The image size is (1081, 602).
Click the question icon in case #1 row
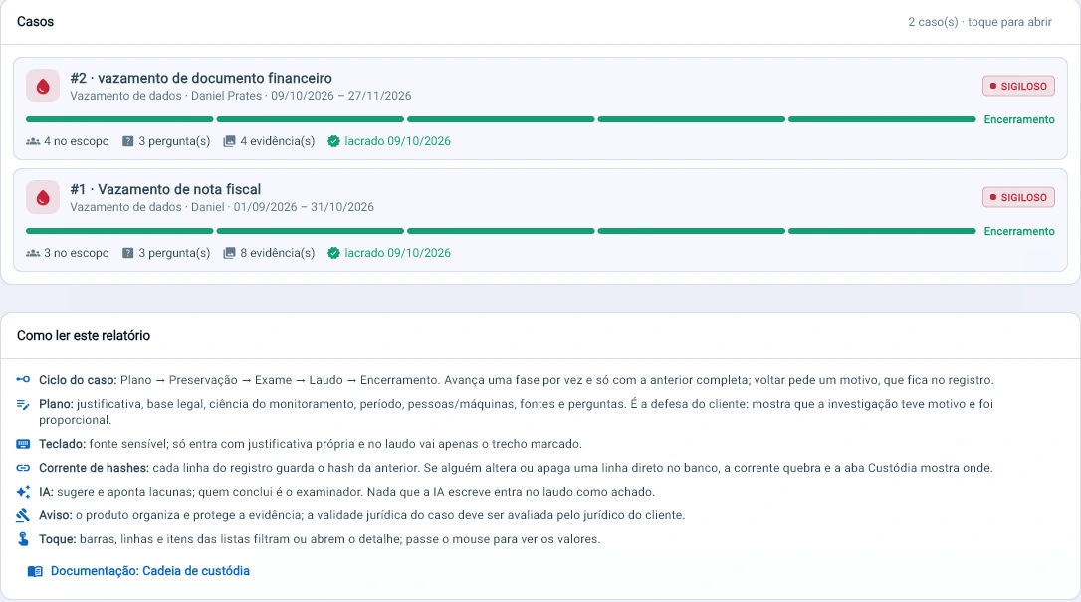pyautogui.click(x=127, y=253)
